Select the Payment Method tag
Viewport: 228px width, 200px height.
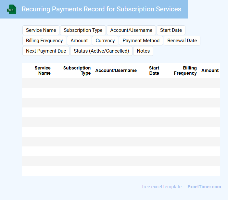pos(141,41)
